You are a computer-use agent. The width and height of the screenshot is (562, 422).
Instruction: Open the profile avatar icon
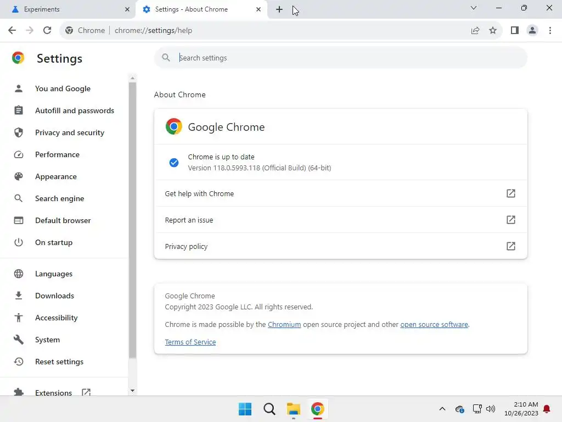tap(532, 31)
